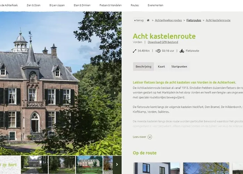Open the Achterhoek menu item
243x174 pixels.
click(x=9, y=5)
